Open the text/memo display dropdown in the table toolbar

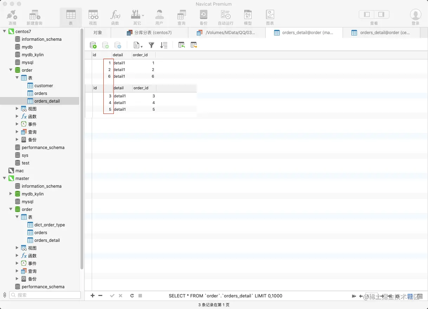(138, 45)
